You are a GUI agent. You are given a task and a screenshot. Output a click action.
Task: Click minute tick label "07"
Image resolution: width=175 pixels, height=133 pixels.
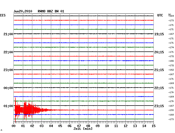coord(79,126)
